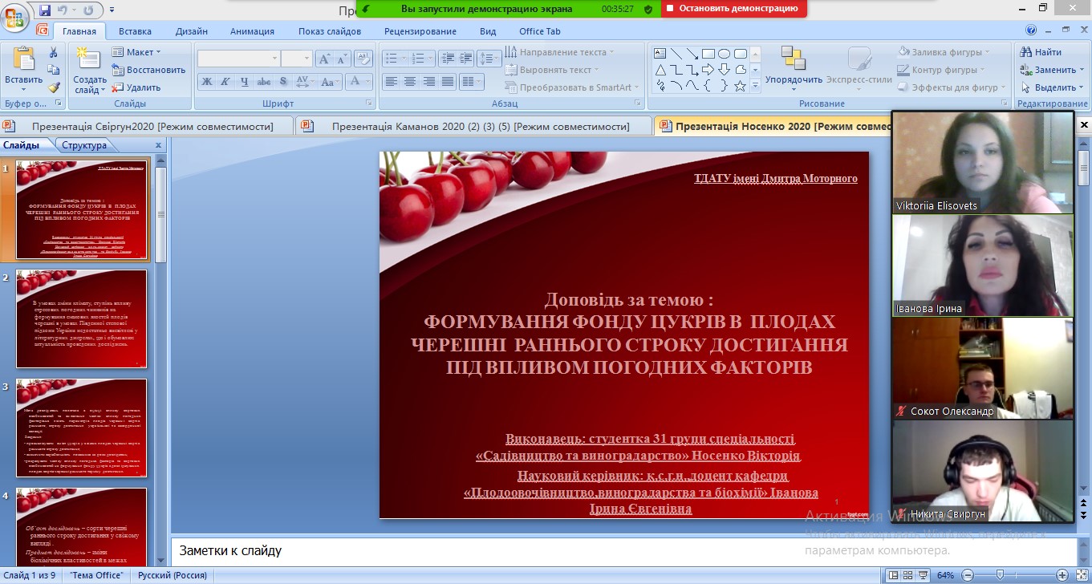This screenshot has height=584, width=1092.
Task: Switch to the Вставка ribbon tab
Action: (133, 31)
